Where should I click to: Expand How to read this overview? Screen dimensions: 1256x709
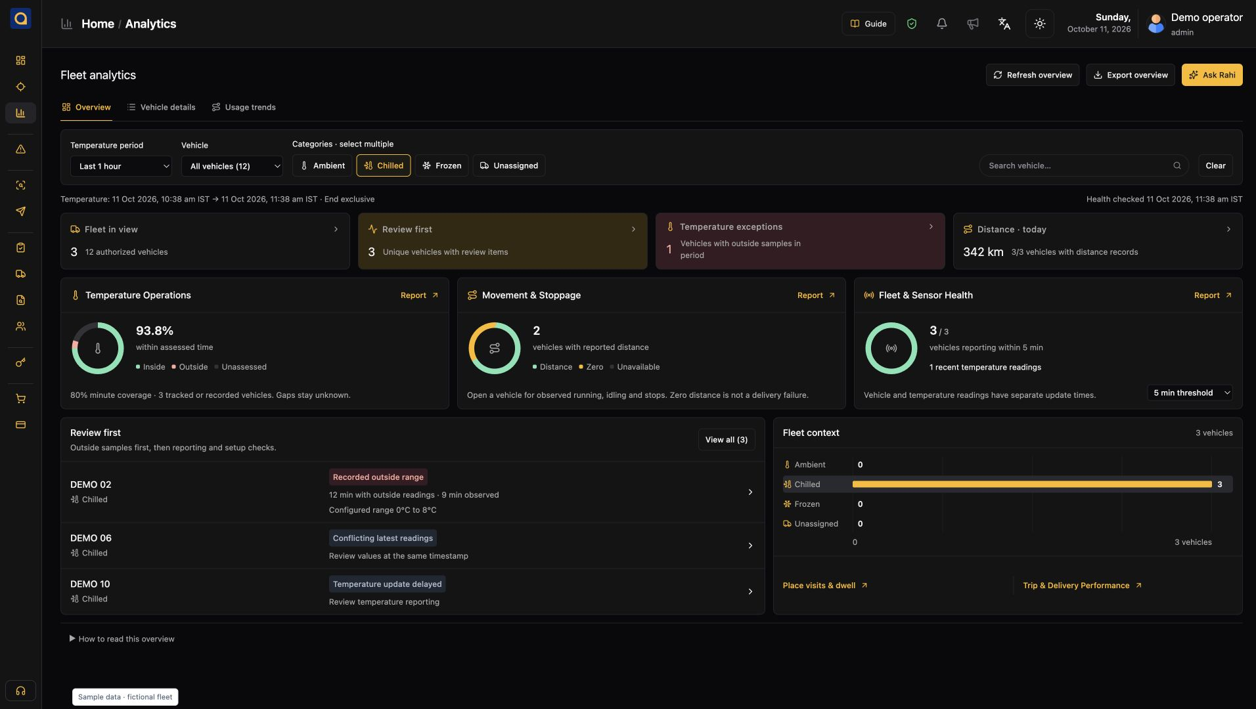click(122, 639)
